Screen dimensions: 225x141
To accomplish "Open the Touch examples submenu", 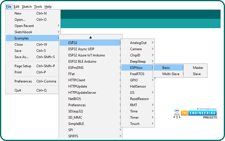I will click(138, 124).
